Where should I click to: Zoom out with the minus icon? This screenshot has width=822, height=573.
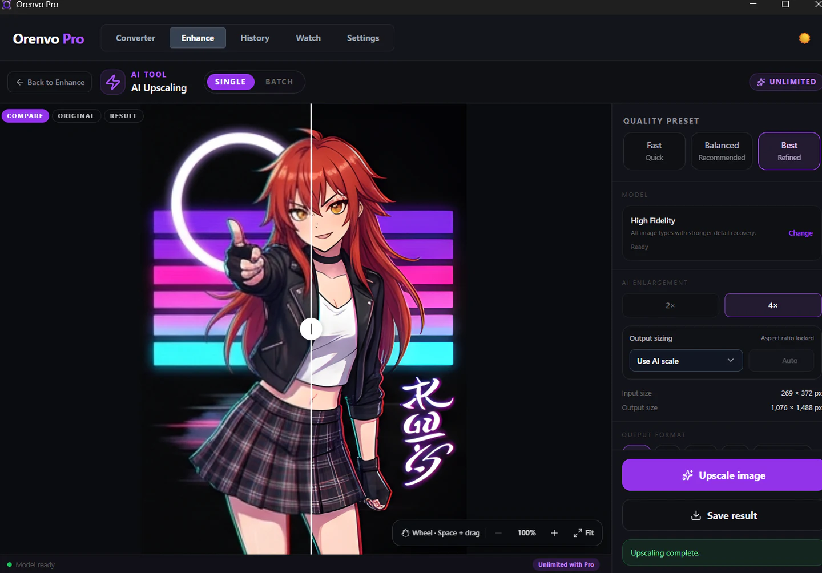pos(498,533)
